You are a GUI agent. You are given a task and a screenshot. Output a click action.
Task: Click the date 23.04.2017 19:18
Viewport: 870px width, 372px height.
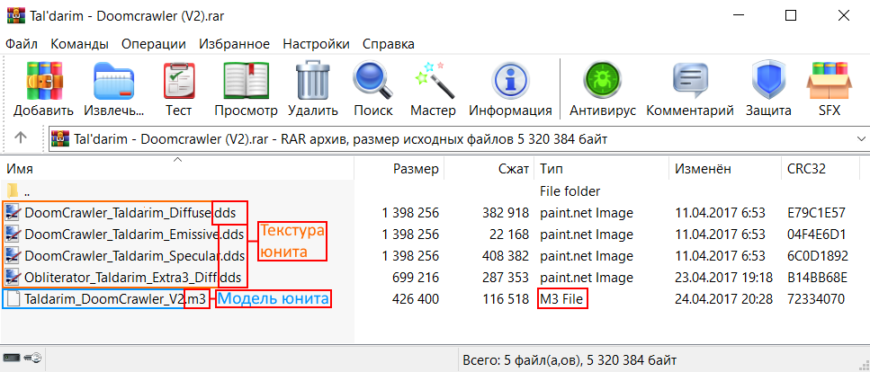723,278
